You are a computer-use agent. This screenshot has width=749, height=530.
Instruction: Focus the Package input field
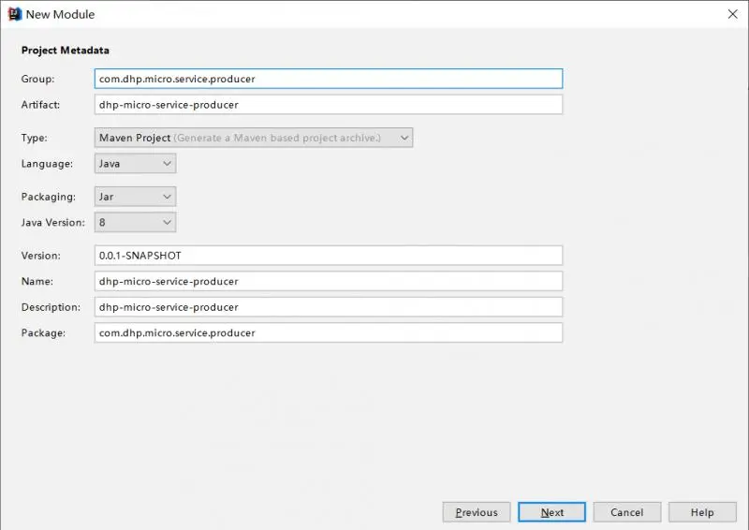pos(329,332)
